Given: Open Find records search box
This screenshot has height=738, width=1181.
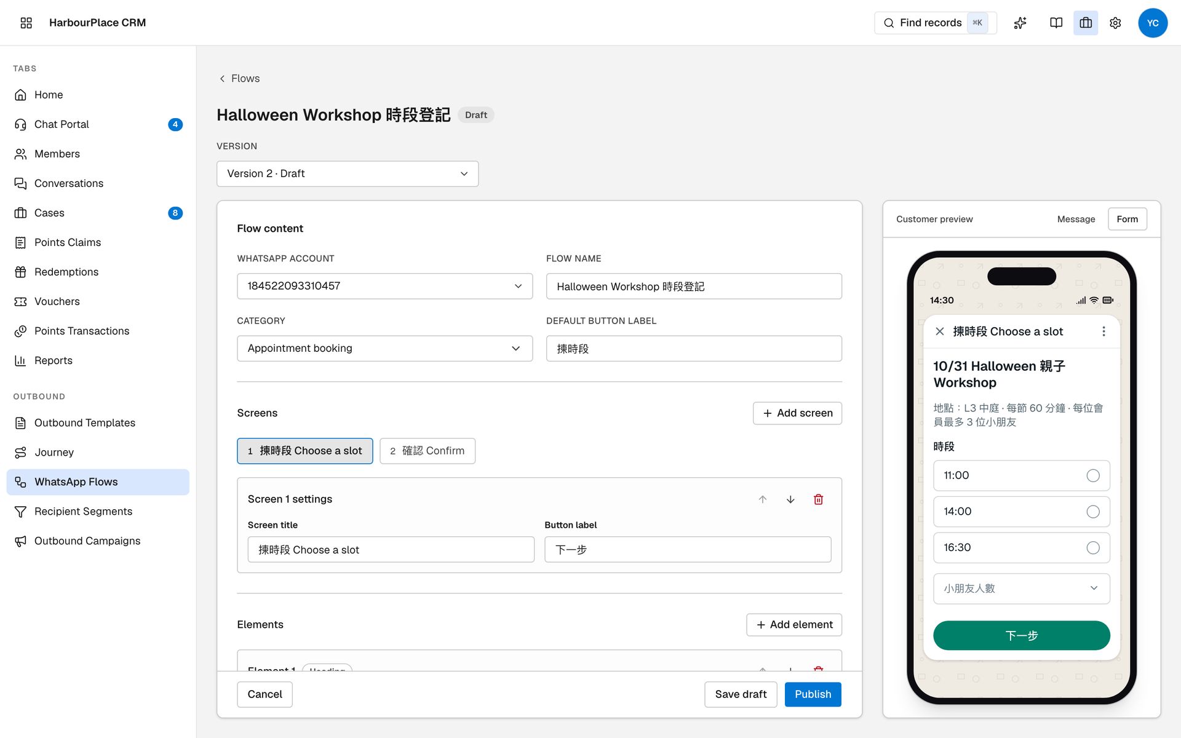Looking at the screenshot, I should click(935, 23).
